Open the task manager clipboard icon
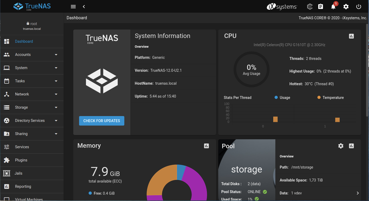 click(x=321, y=7)
